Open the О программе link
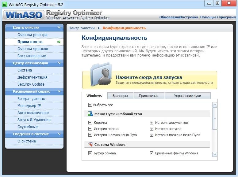 click(225, 17)
